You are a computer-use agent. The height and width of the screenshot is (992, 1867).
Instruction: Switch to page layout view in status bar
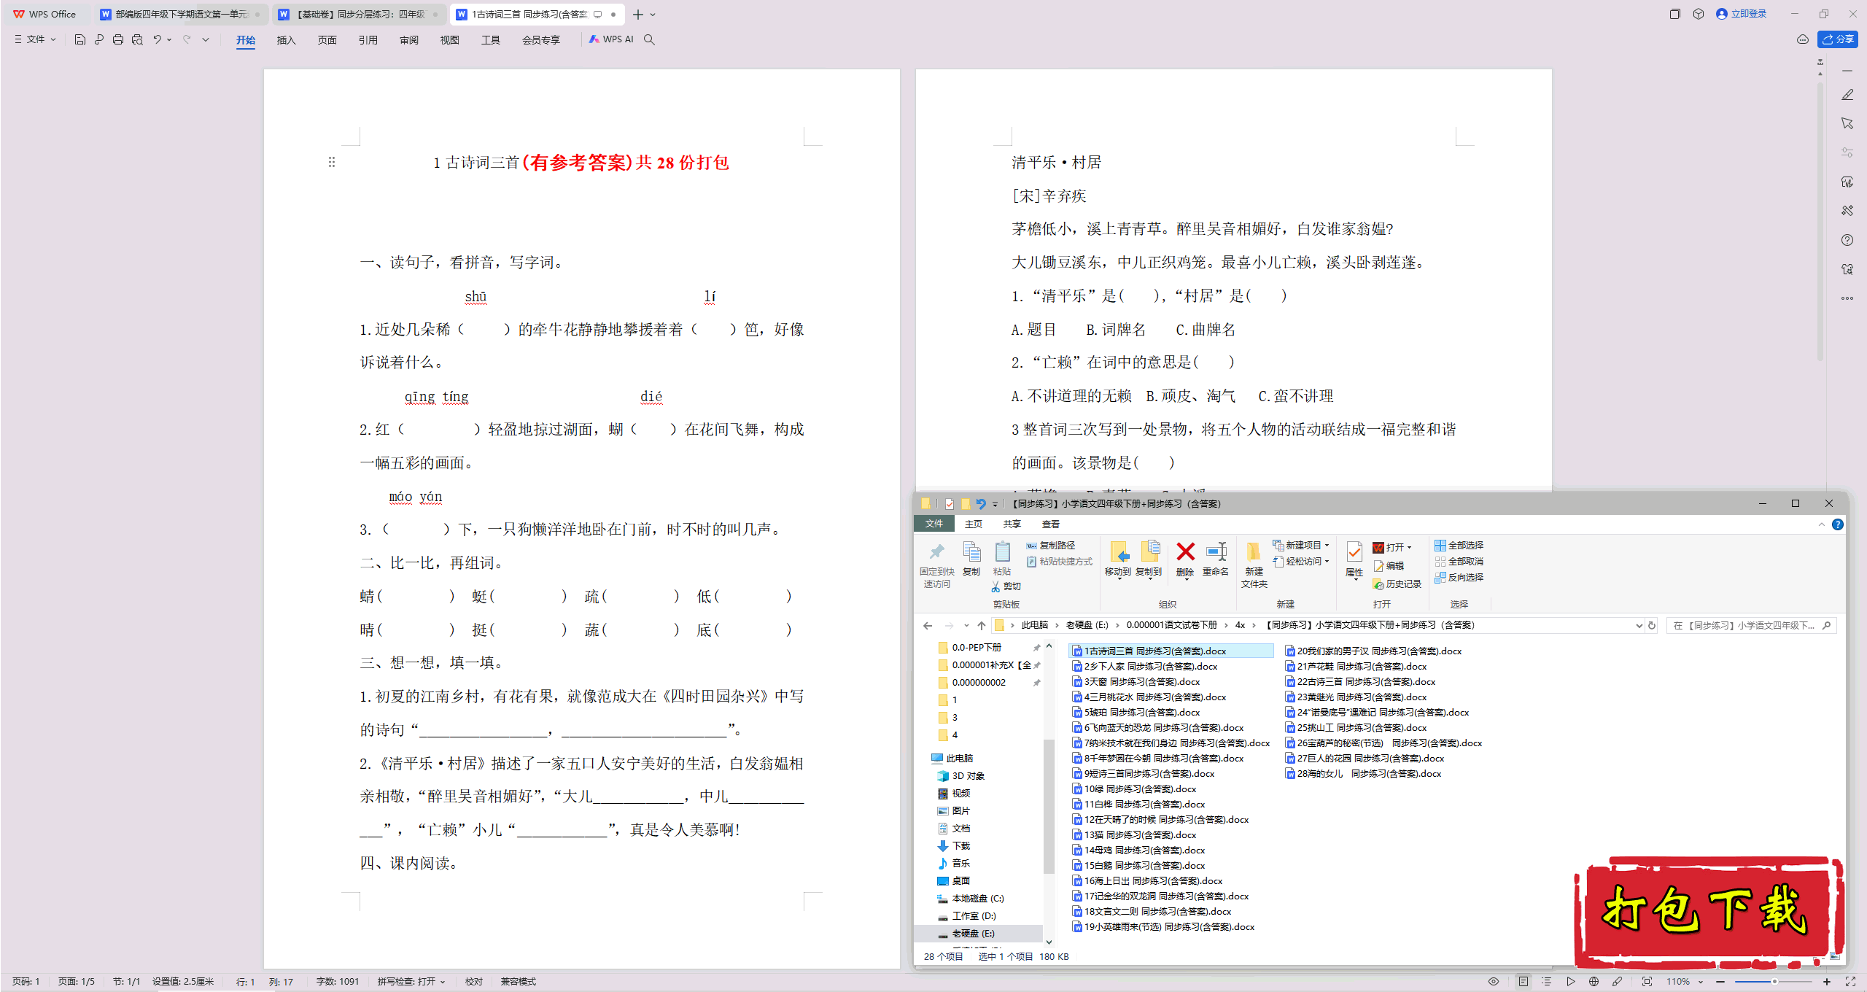tap(1524, 981)
